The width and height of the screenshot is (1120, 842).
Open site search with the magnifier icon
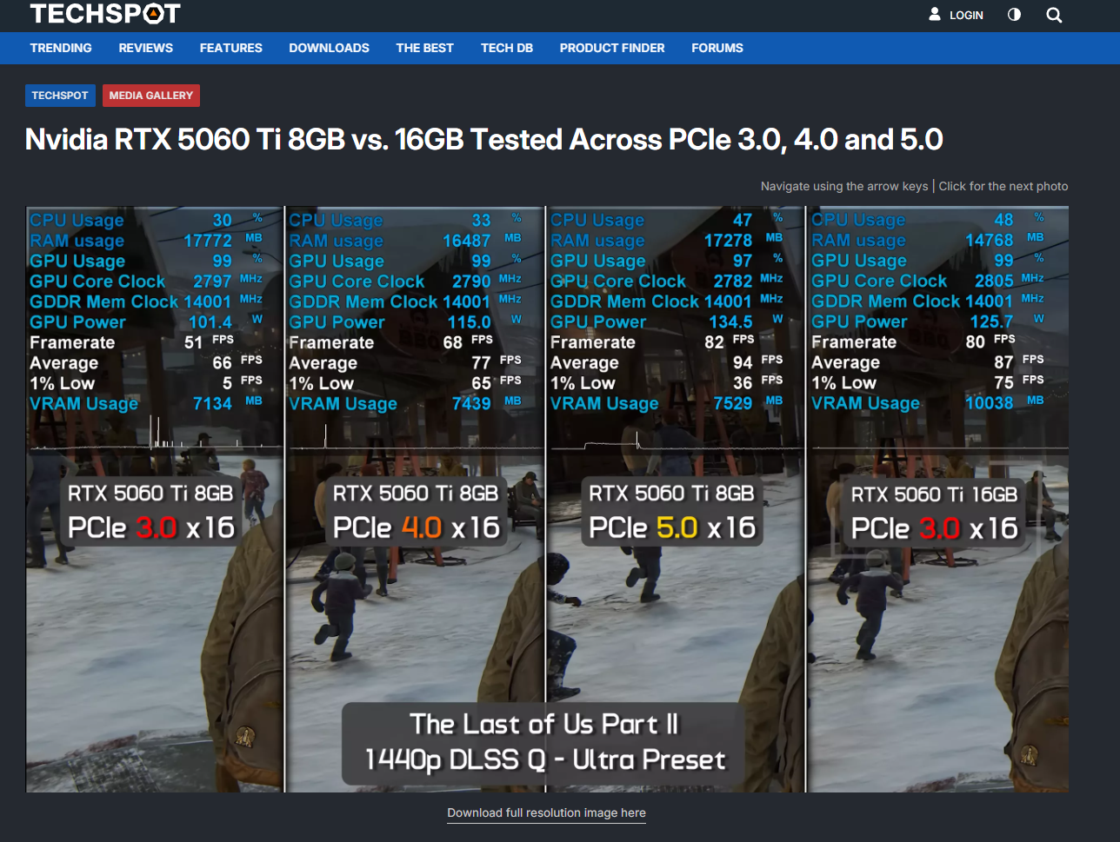pos(1054,15)
